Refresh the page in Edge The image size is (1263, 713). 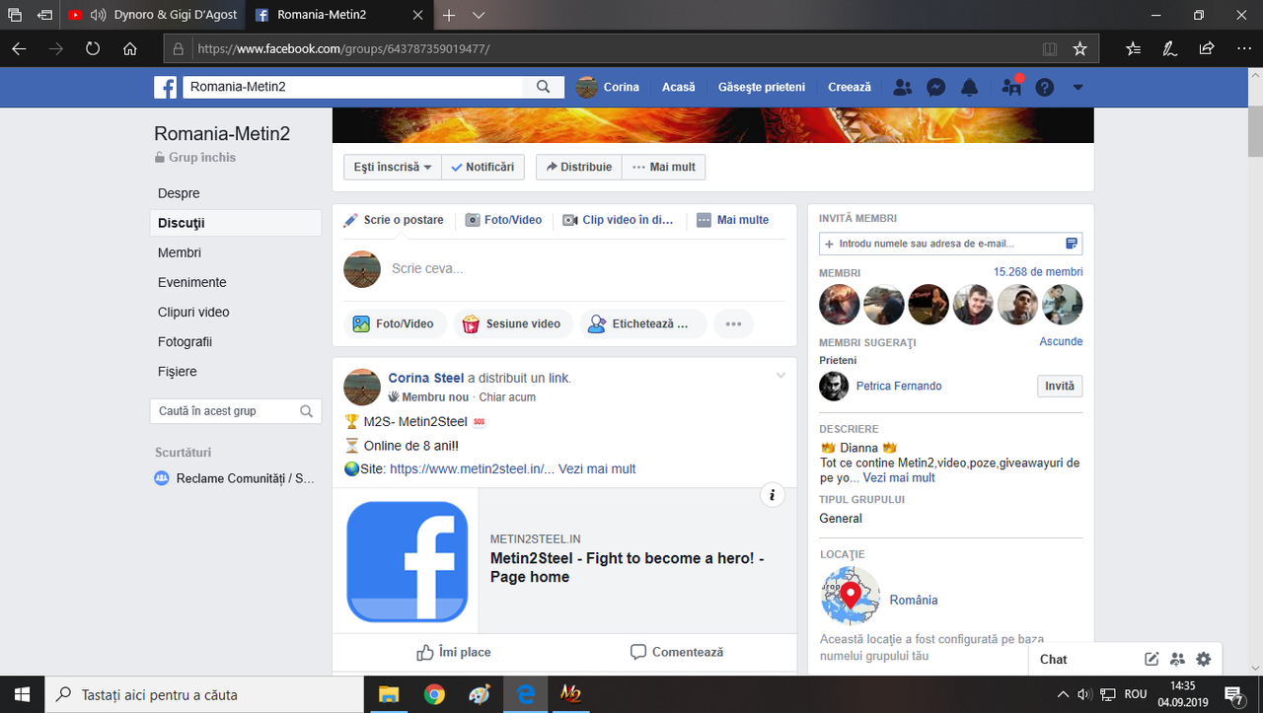click(93, 48)
